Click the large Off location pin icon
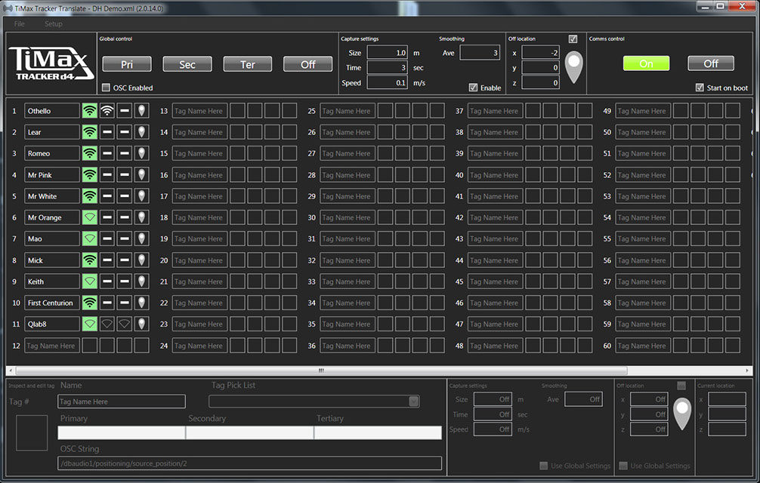Image resolution: width=760 pixels, height=483 pixels. [x=575, y=68]
